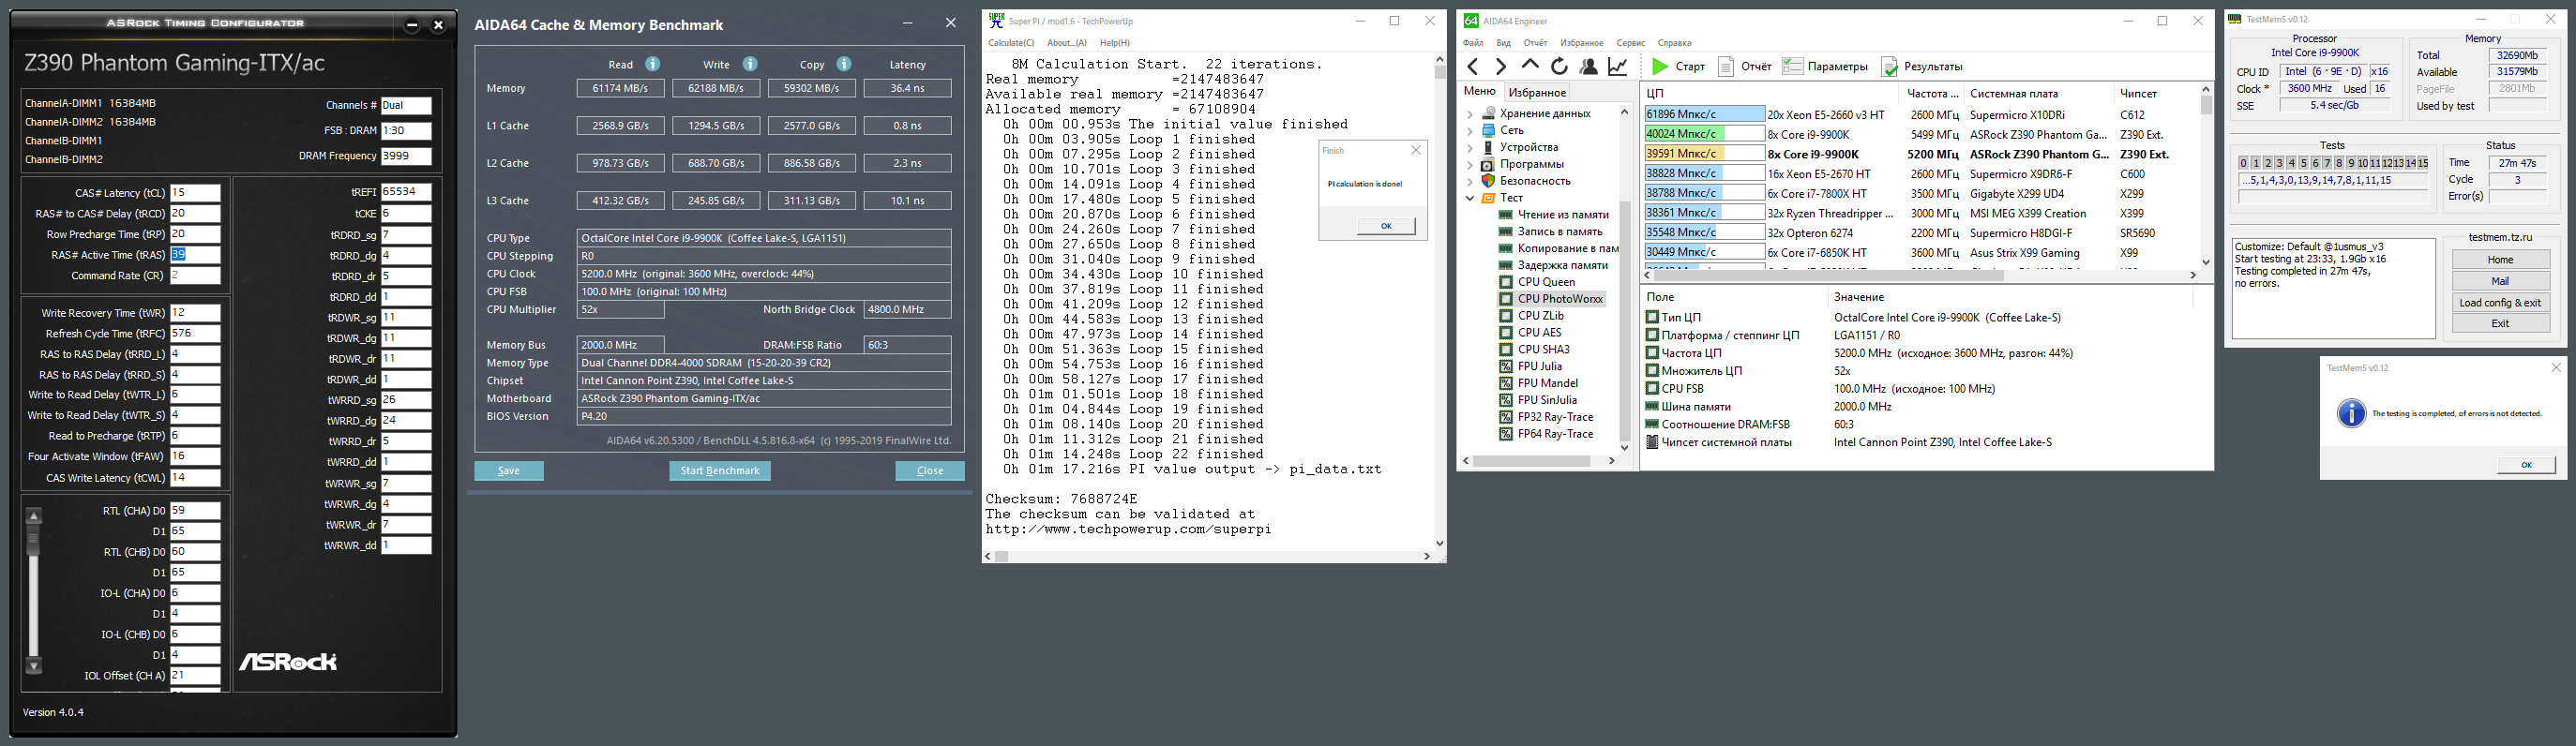The width and height of the screenshot is (2576, 746).
Task: Open the Справка menu in AIDA64 Engineer
Action: 1674,43
